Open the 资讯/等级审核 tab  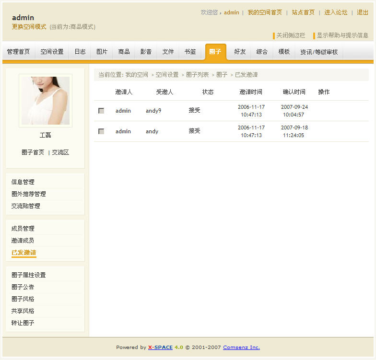(319, 52)
